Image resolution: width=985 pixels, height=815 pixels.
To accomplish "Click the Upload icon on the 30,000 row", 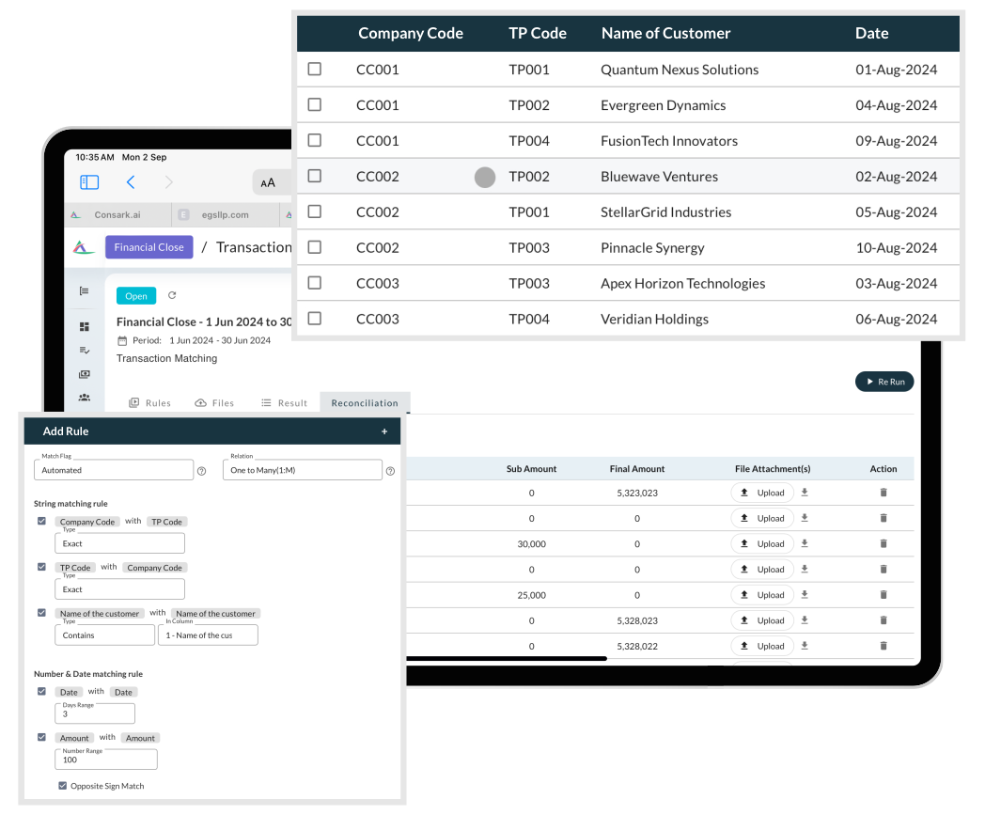I will 762,543.
